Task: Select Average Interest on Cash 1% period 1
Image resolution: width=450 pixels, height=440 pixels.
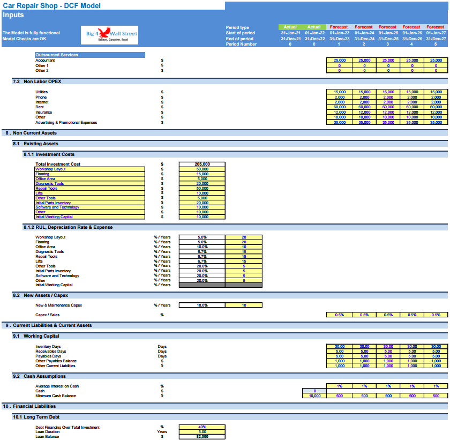Action: pyautogui.click(x=340, y=386)
